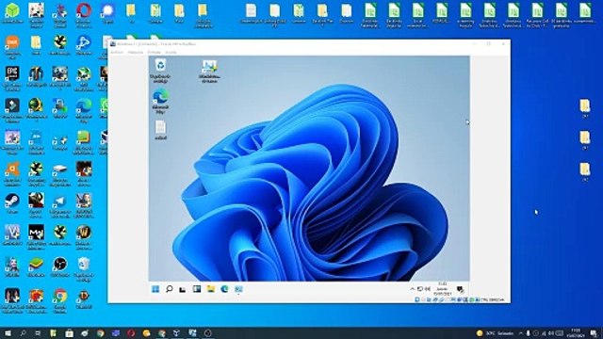Switch to the VirtualBox VM on the host taskbar
603x339 pixels.
click(x=192, y=333)
